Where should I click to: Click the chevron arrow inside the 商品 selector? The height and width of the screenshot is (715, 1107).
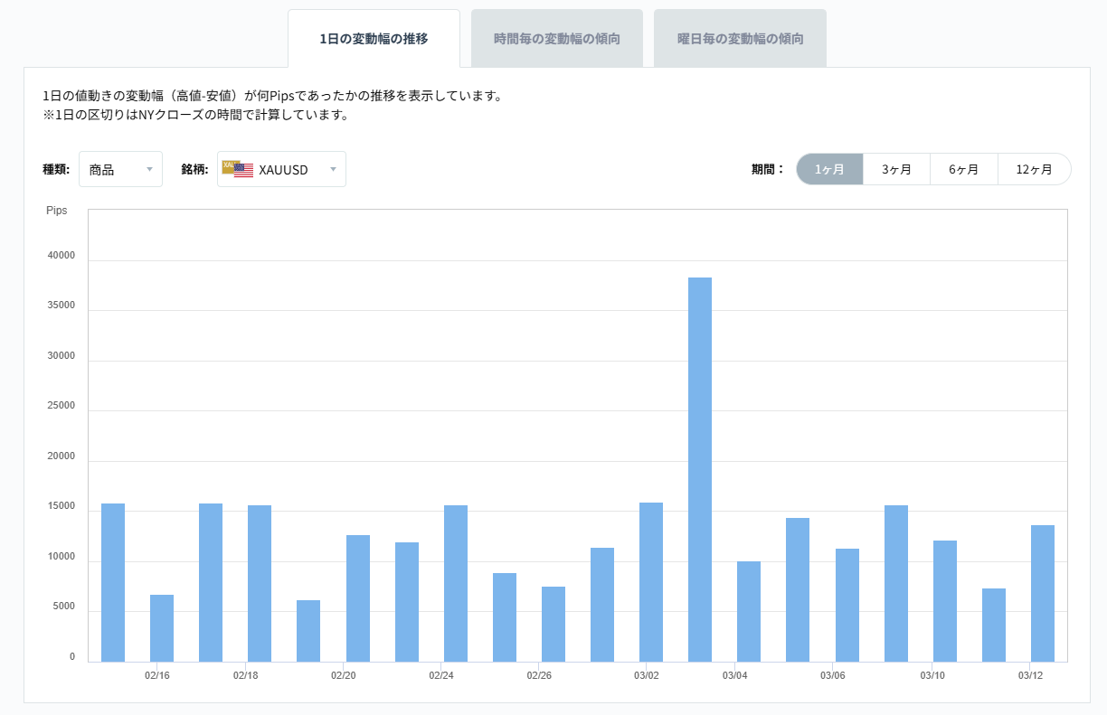pos(150,169)
